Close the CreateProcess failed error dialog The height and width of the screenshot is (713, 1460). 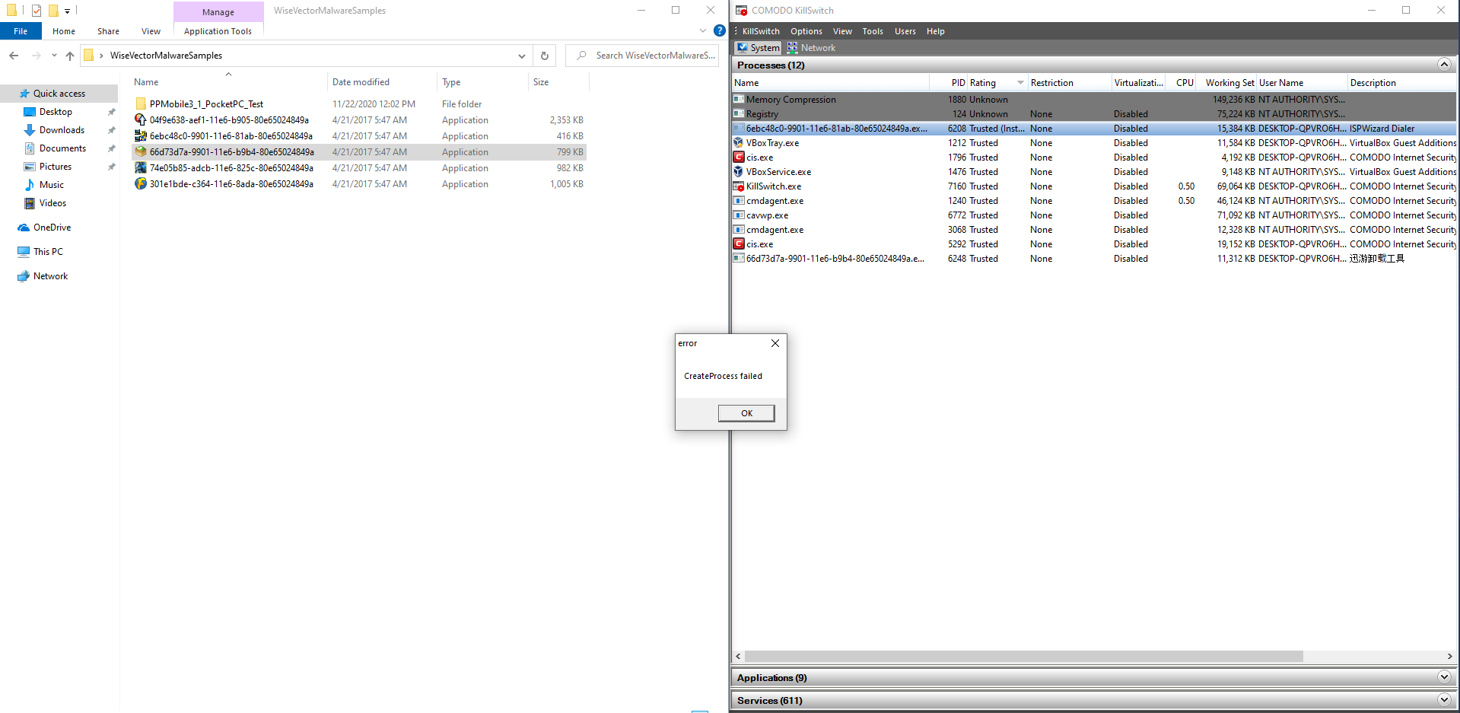[x=775, y=343]
